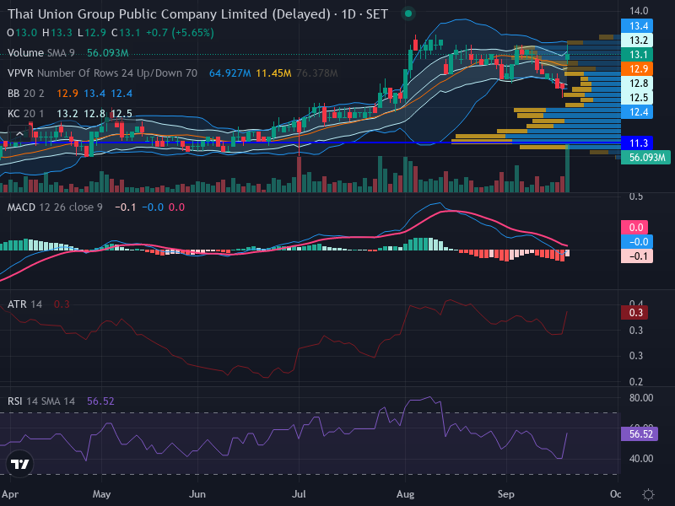Click the MACD 12 26 close 9 legend
This screenshot has width=675, height=506.
pyautogui.click(x=55, y=207)
